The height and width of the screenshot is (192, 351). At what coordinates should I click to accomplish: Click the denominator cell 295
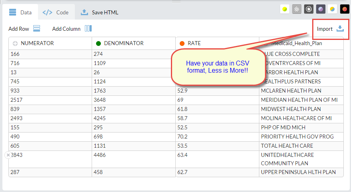coord(134,127)
